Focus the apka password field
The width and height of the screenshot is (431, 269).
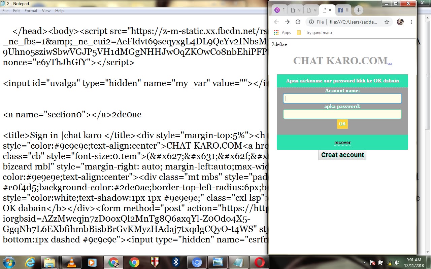[342, 114]
